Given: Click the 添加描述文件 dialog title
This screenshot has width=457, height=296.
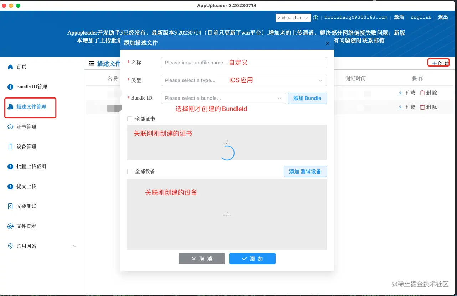Looking at the screenshot, I should [141, 43].
